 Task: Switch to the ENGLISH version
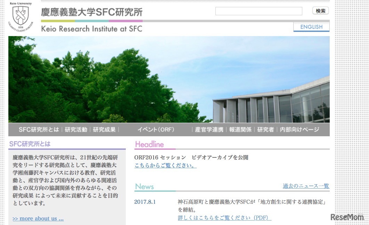coord(311,27)
